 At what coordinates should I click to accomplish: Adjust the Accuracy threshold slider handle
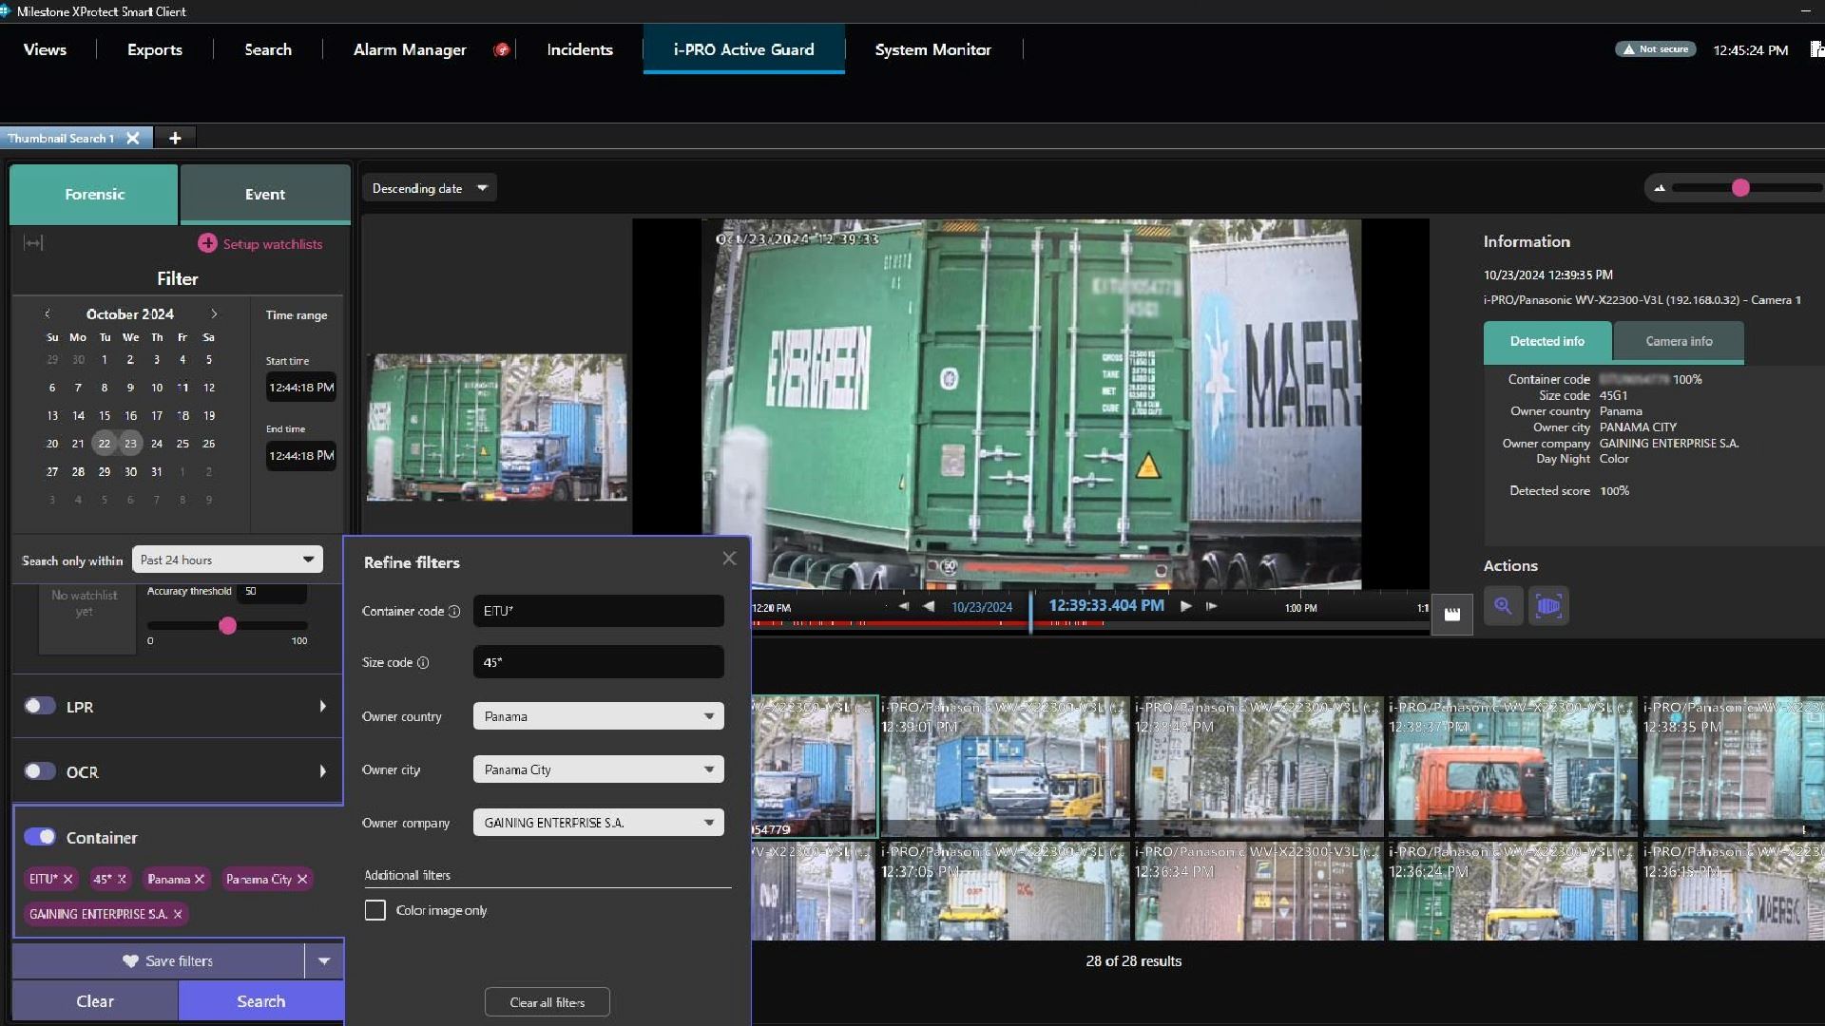[x=227, y=625]
